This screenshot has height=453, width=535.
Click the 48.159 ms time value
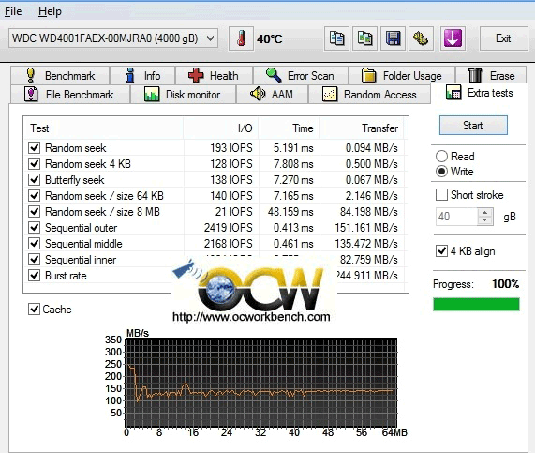coord(290,211)
